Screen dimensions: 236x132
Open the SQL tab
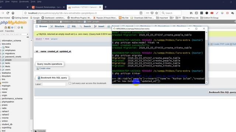click(x=72, y=26)
